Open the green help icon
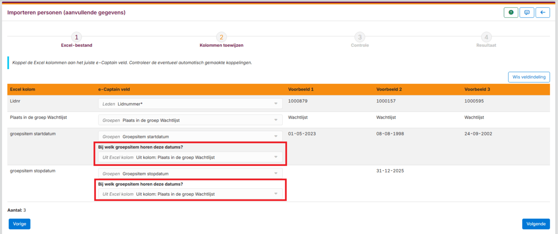The height and width of the screenshot is (234, 558). point(511,12)
